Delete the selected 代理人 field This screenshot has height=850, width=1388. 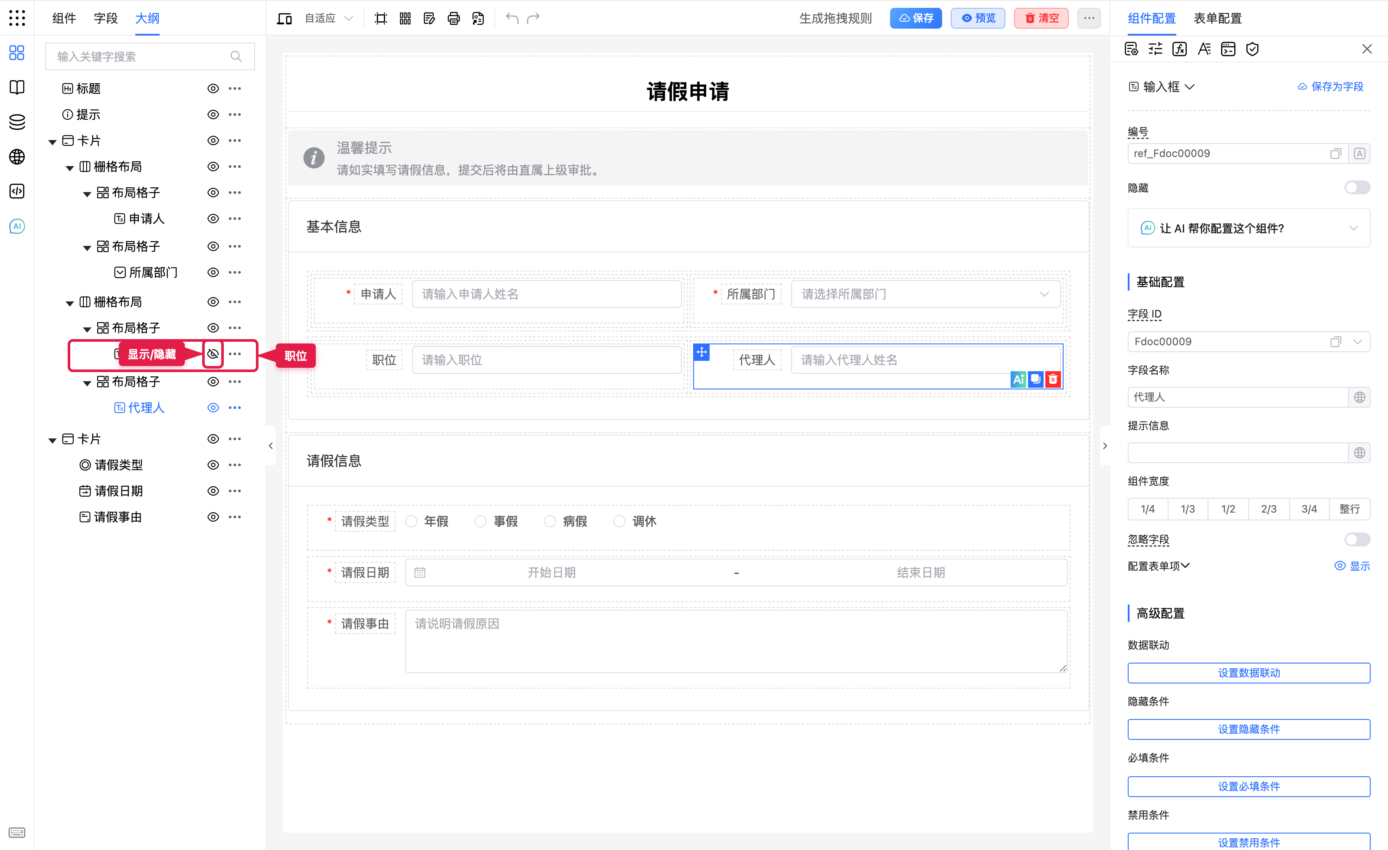1053,379
